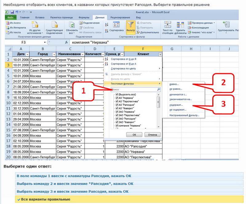The width and height of the screenshot is (246, 204).
Task: Sort ascending A to Я ribbon icon
Action: [x=107, y=25]
